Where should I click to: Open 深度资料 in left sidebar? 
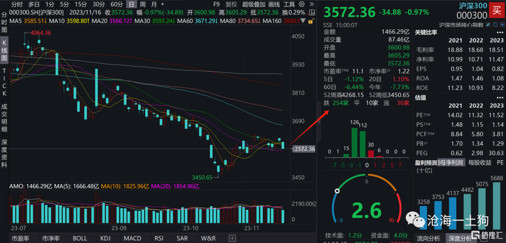pyautogui.click(x=4, y=153)
